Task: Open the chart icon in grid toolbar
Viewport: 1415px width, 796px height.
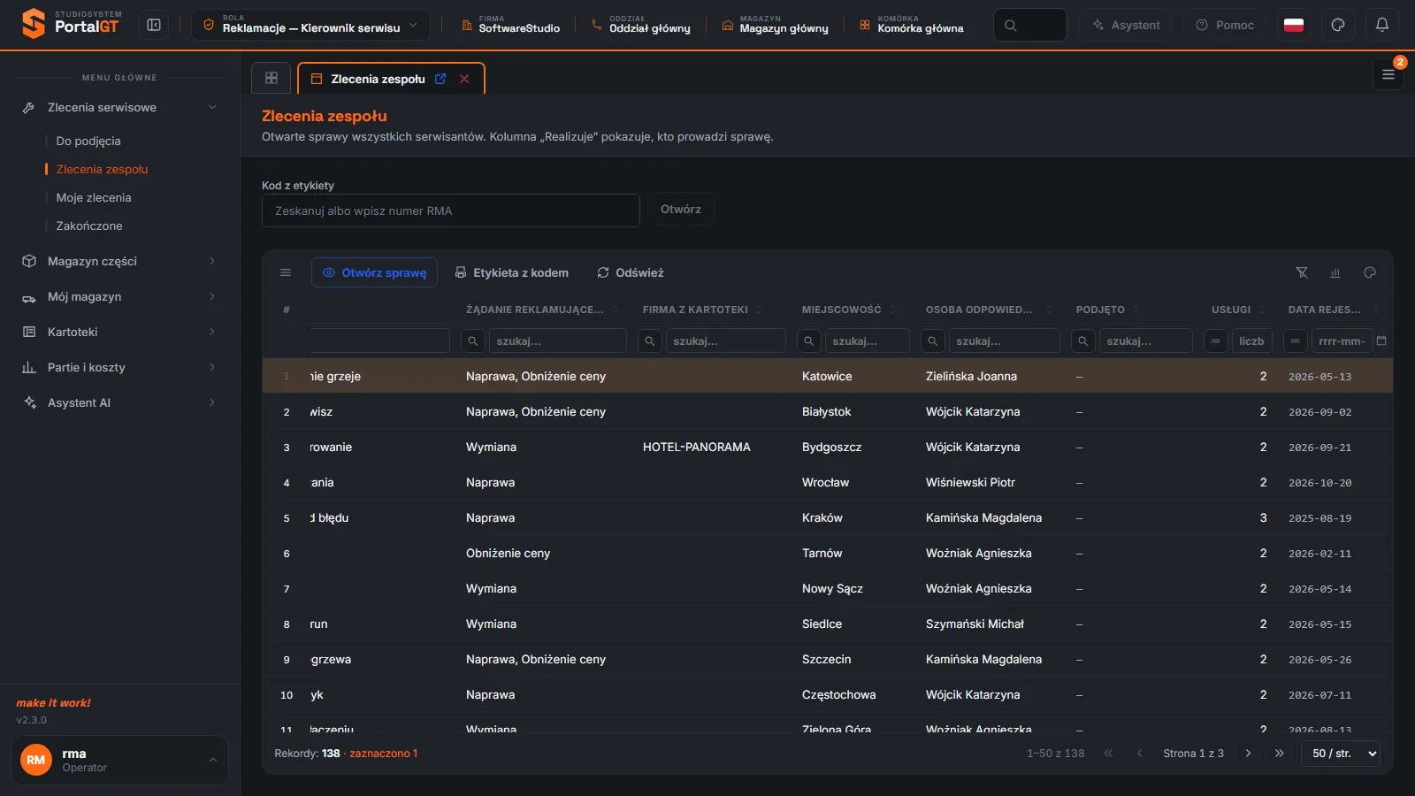Action: click(1335, 272)
